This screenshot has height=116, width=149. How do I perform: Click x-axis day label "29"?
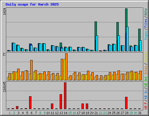tap(131, 113)
